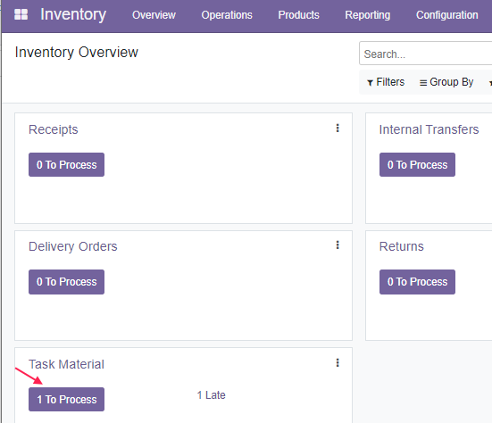Image resolution: width=492 pixels, height=423 pixels.
Task: Expand the Group By dropdown
Action: coord(446,82)
